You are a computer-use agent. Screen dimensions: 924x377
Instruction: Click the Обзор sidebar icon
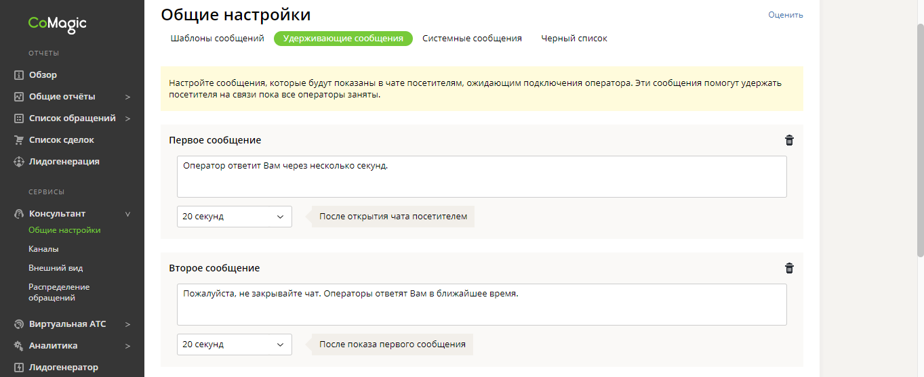(19, 75)
